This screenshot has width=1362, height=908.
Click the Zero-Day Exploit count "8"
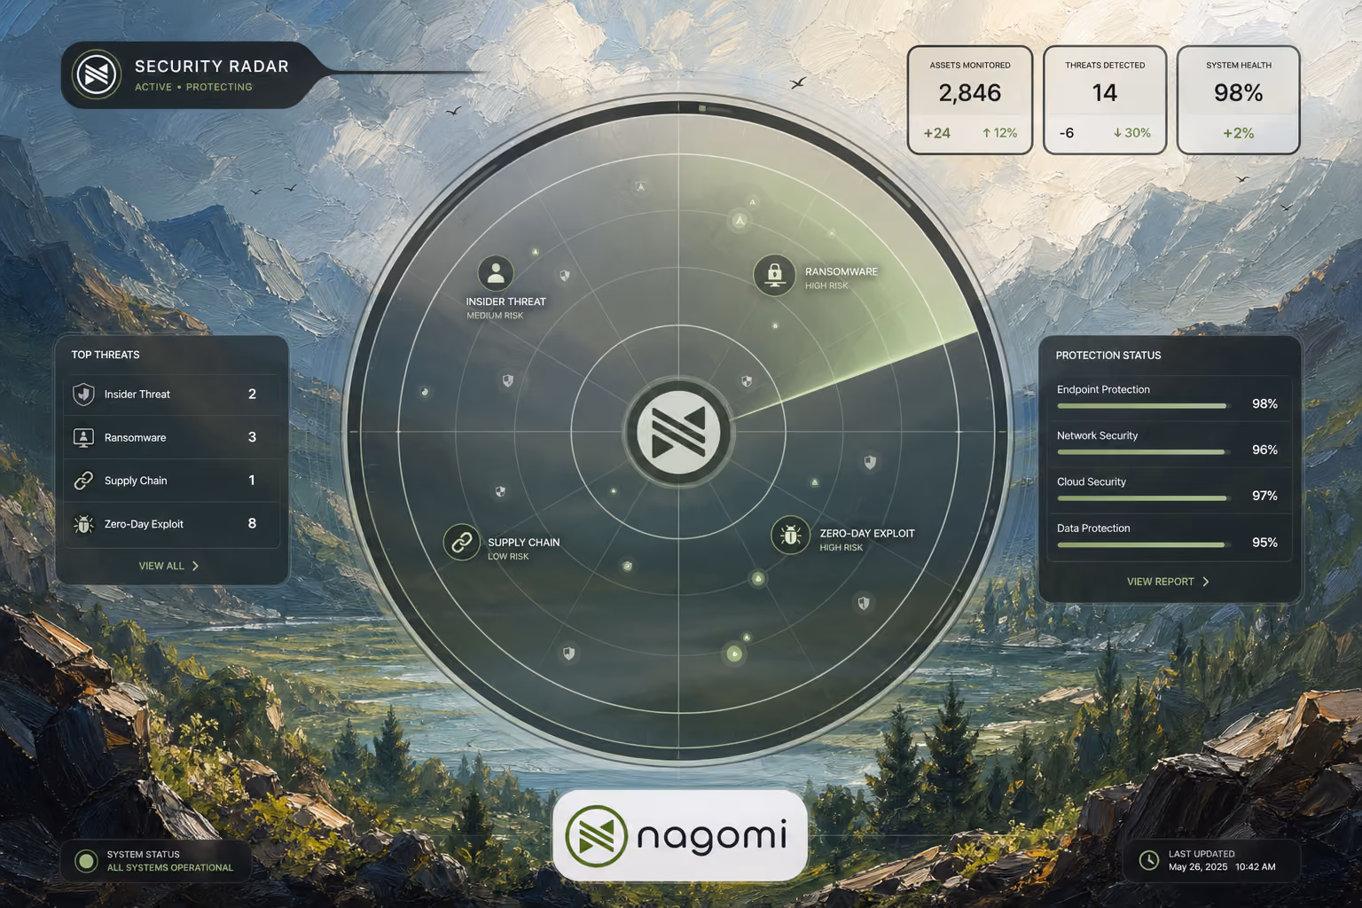(252, 523)
